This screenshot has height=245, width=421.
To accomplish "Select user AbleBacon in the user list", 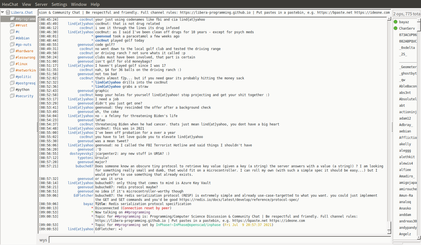I will click(x=408, y=86).
